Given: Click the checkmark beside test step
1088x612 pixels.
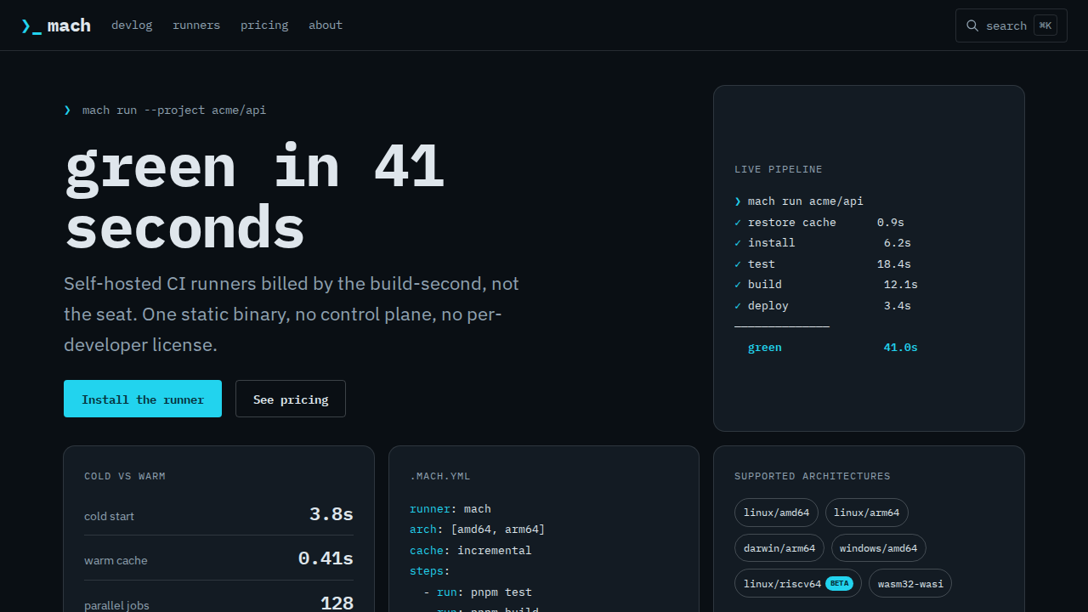Looking at the screenshot, I should (x=738, y=264).
